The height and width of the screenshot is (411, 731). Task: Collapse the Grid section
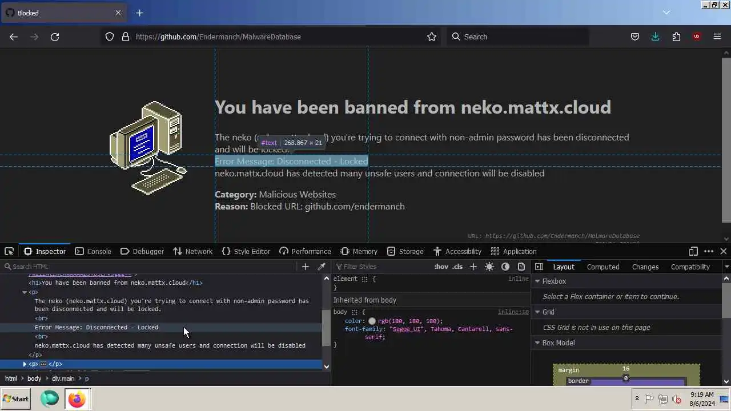coord(537,312)
